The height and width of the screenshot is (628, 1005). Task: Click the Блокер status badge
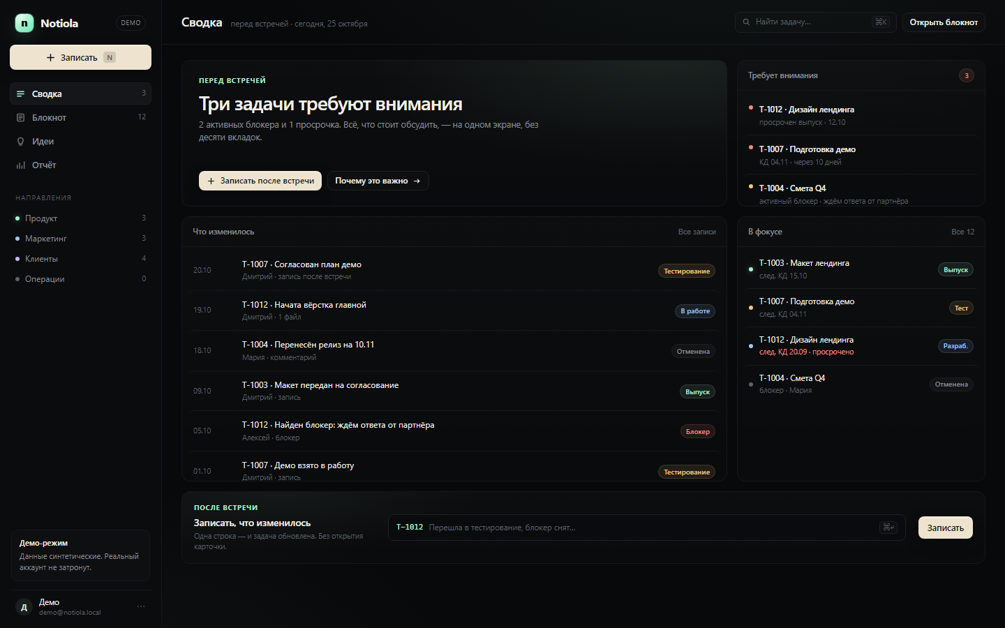pos(698,432)
